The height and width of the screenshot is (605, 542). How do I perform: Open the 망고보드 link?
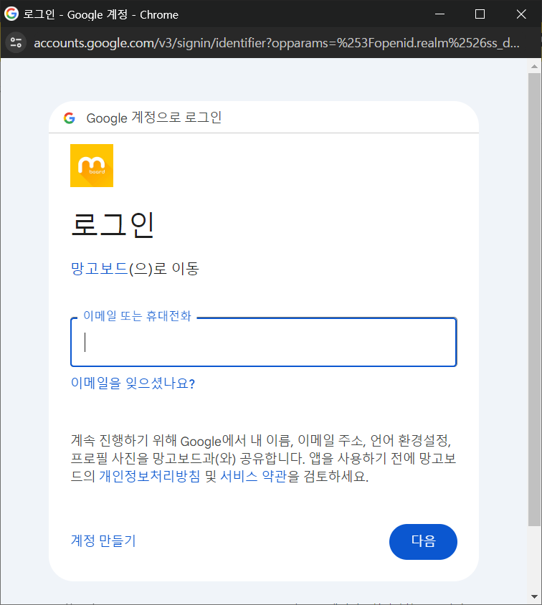[100, 268]
